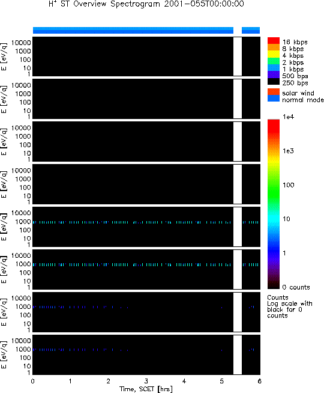Click the short blue mode bar after the gap
324x393 pixels.
pos(251,30)
